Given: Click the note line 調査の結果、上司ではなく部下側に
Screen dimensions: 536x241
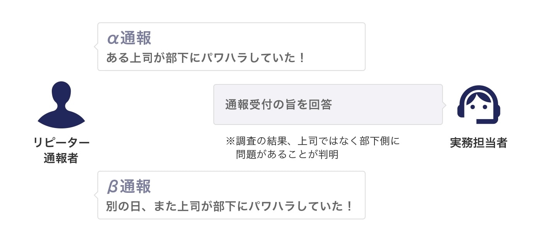Looking at the screenshot, I should (318, 141).
